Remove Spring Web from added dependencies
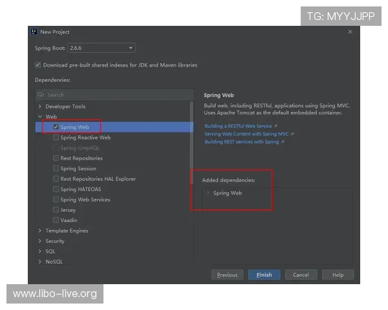This screenshot has height=310, width=388. (208, 193)
